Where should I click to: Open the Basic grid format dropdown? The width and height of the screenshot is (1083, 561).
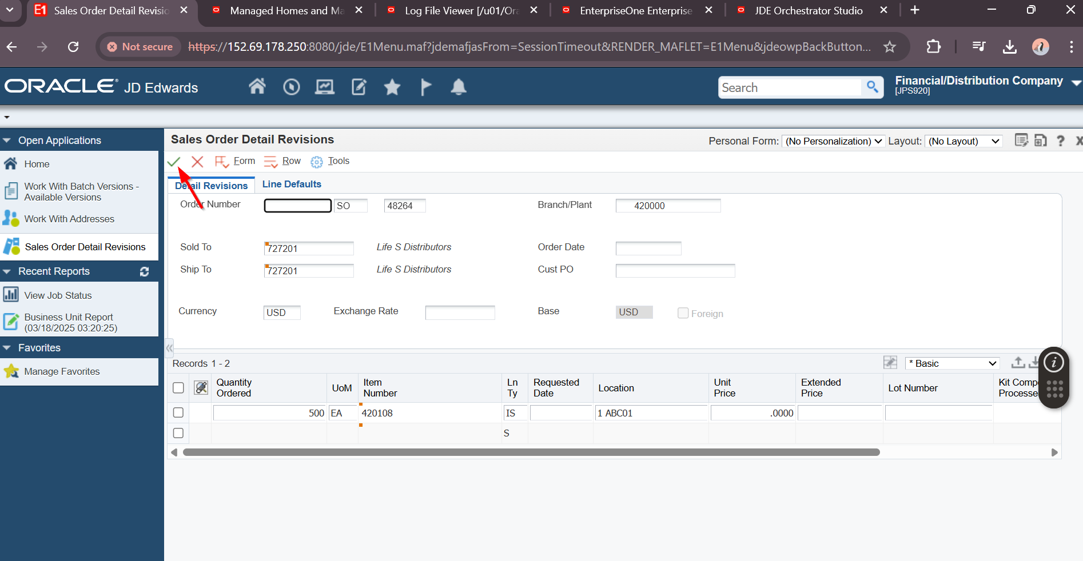pos(953,363)
